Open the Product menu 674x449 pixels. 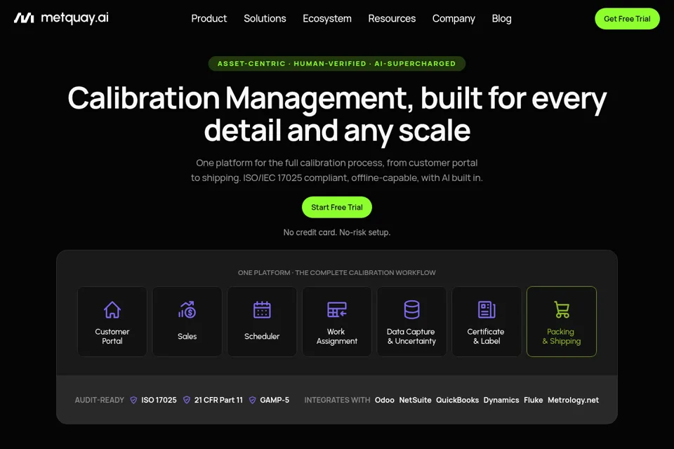pos(209,18)
